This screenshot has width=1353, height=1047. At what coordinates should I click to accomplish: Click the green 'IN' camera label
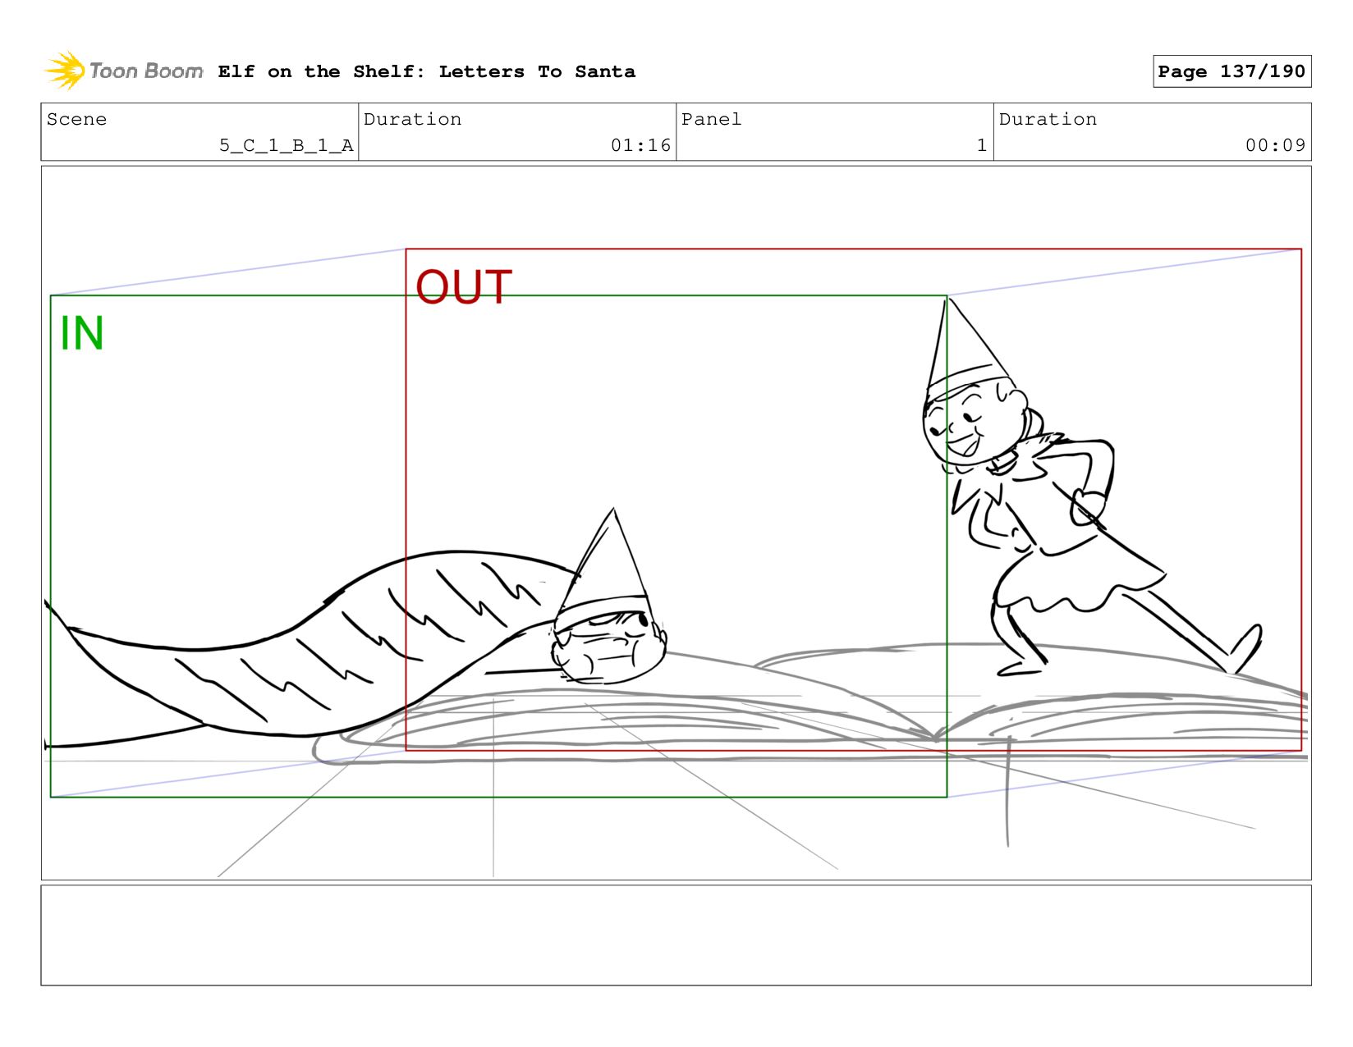pos(82,333)
